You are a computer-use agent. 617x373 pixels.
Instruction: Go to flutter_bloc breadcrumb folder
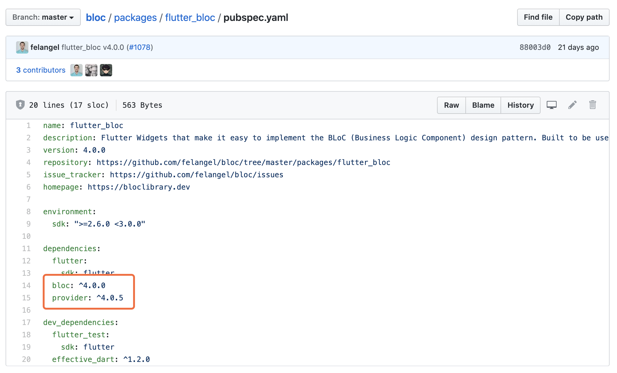coord(190,18)
